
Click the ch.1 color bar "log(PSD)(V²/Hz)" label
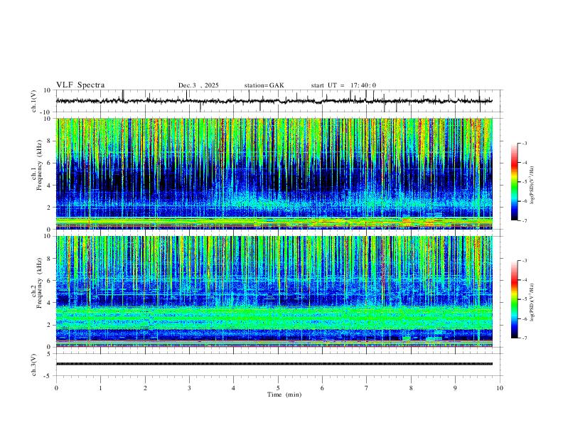click(532, 186)
